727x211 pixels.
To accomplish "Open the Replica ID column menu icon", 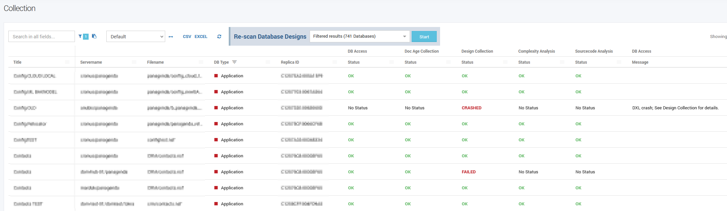I will coord(335,62).
